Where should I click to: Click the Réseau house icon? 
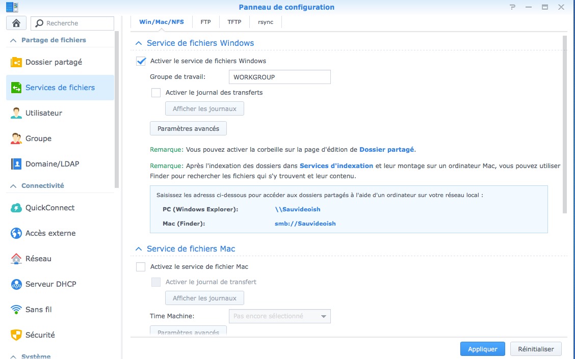16,259
